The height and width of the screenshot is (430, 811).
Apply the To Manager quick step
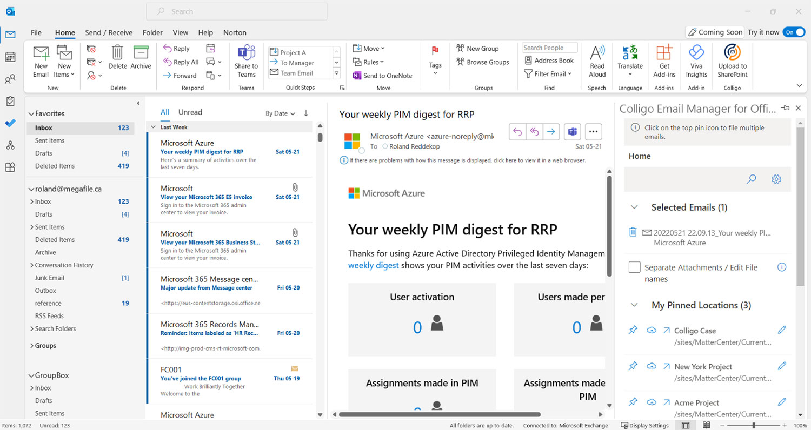(x=297, y=63)
